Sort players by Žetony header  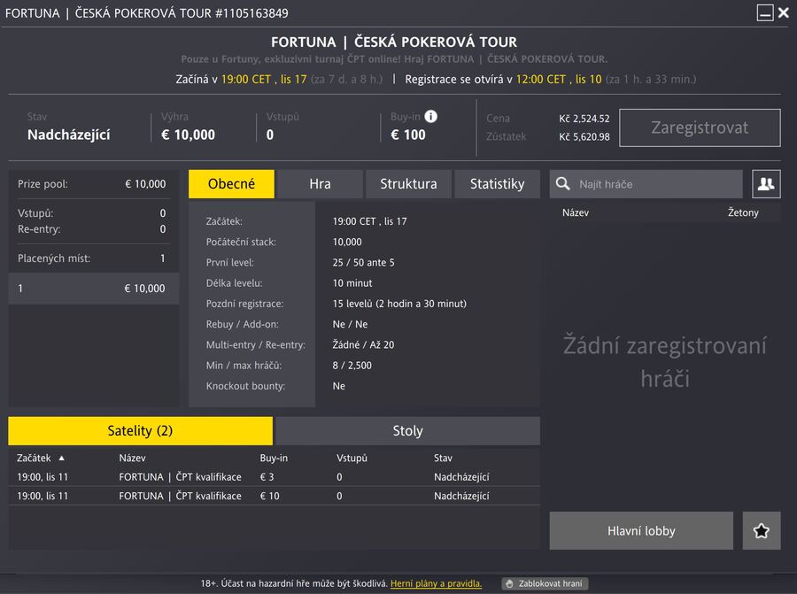(x=743, y=212)
